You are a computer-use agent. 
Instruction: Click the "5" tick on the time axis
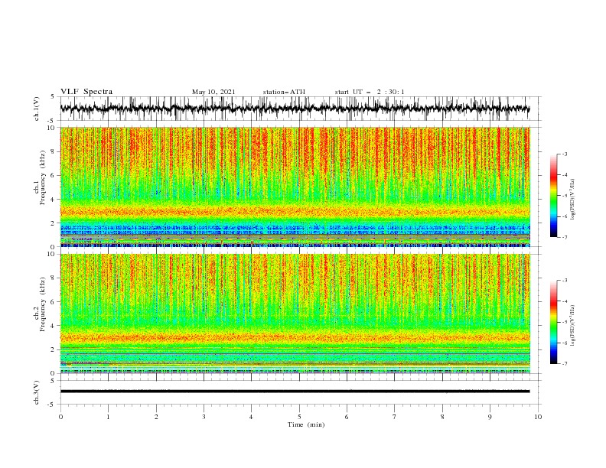coord(299,417)
